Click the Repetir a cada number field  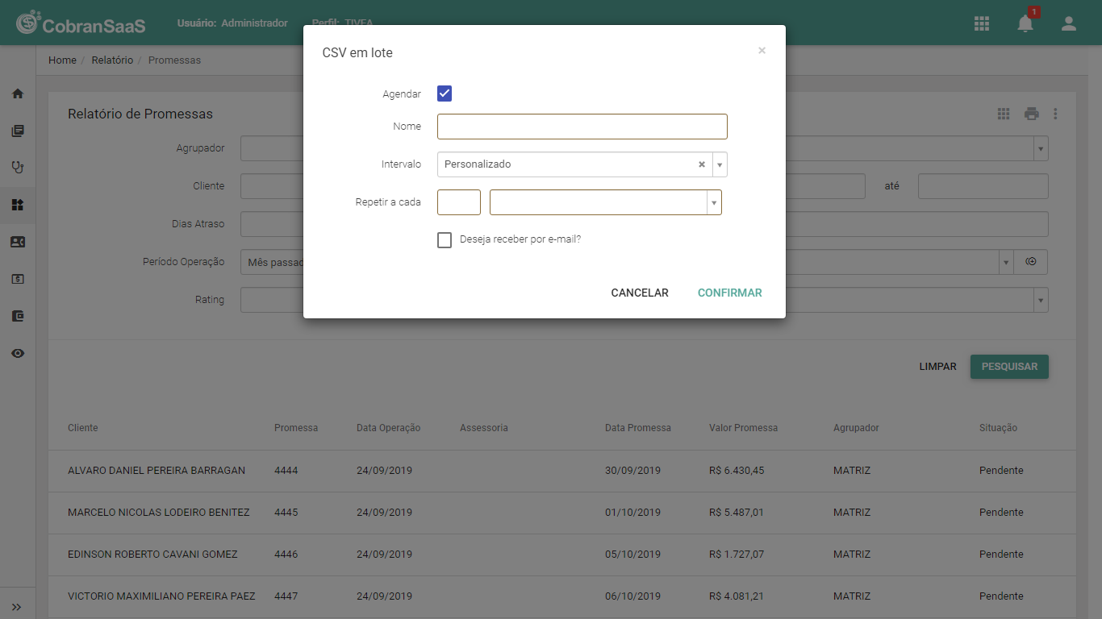[x=459, y=202]
